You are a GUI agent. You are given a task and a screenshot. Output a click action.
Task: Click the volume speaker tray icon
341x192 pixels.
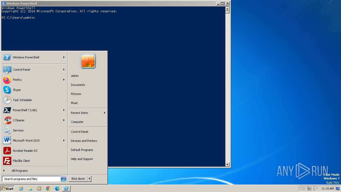(303, 189)
